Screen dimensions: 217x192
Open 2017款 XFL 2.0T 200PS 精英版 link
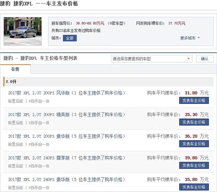[x=39, y=115]
